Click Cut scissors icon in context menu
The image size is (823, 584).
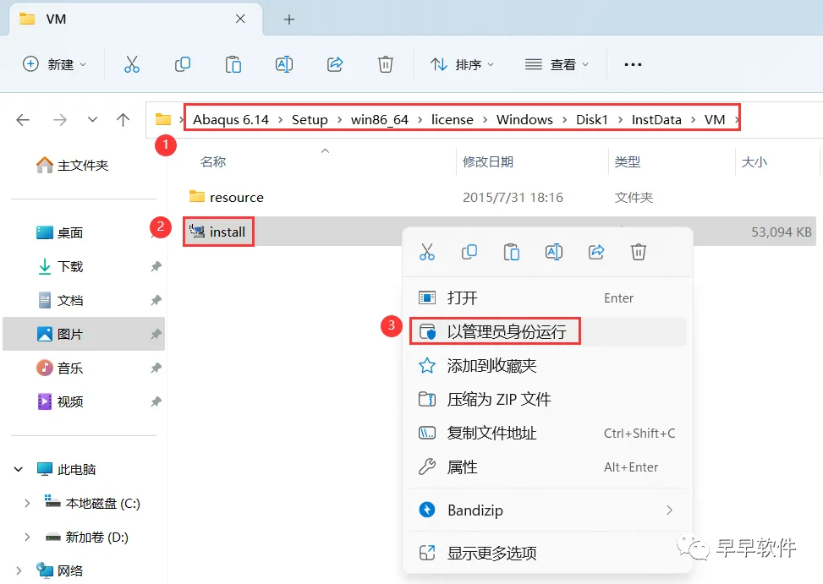click(427, 252)
